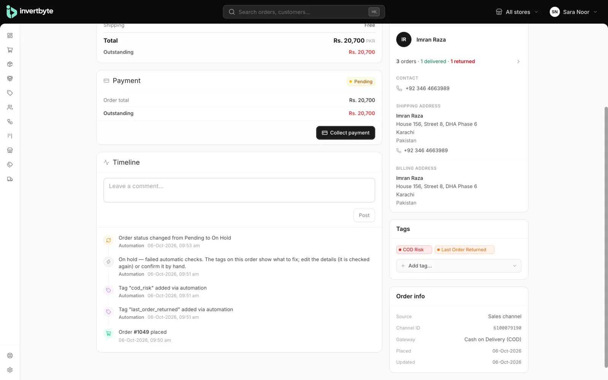Open the storefront icon in sidebar
Image resolution: width=608 pixels, height=380 pixels.
10,150
